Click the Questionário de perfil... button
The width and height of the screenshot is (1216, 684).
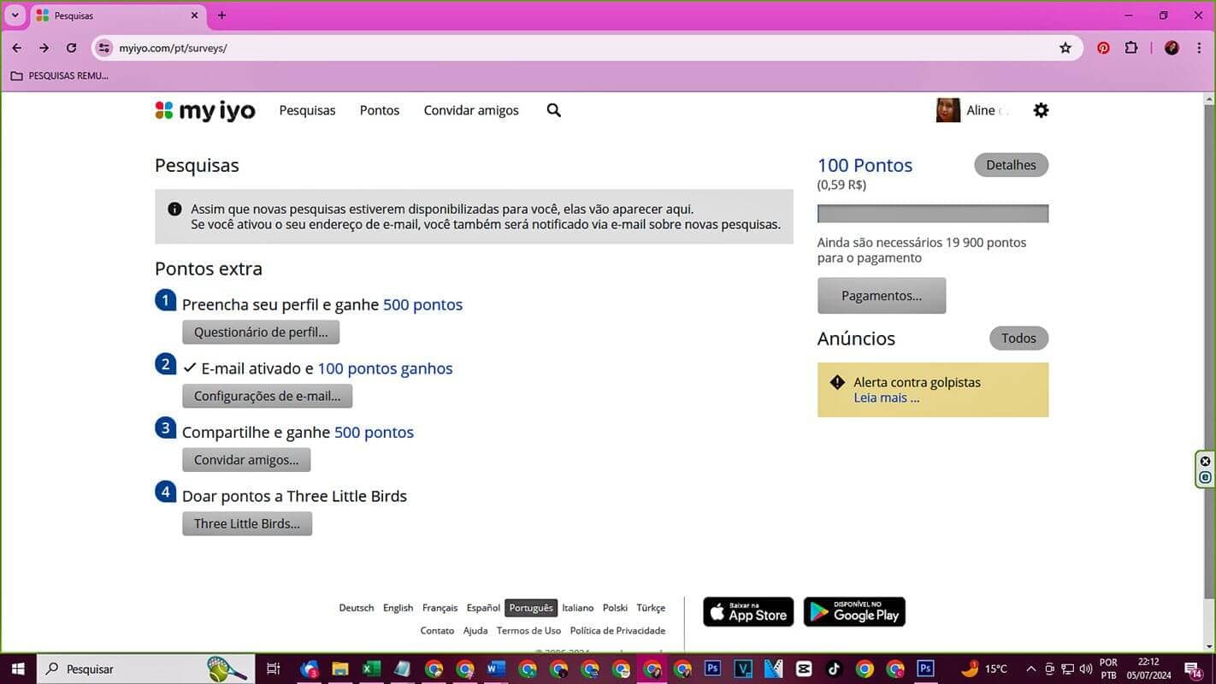(261, 332)
